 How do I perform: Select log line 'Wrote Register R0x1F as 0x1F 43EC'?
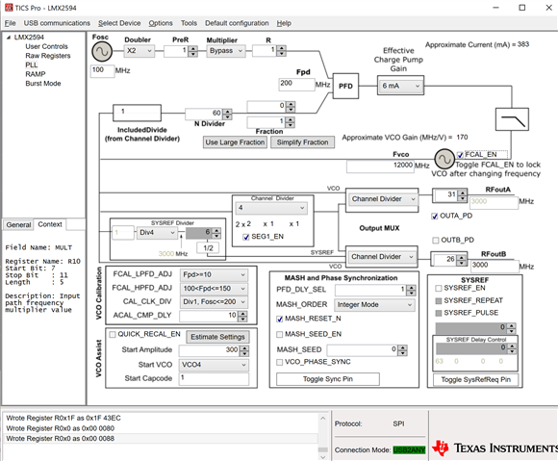point(161,418)
